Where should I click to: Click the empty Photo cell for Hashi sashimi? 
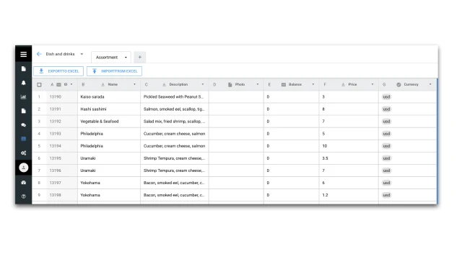(x=236, y=109)
